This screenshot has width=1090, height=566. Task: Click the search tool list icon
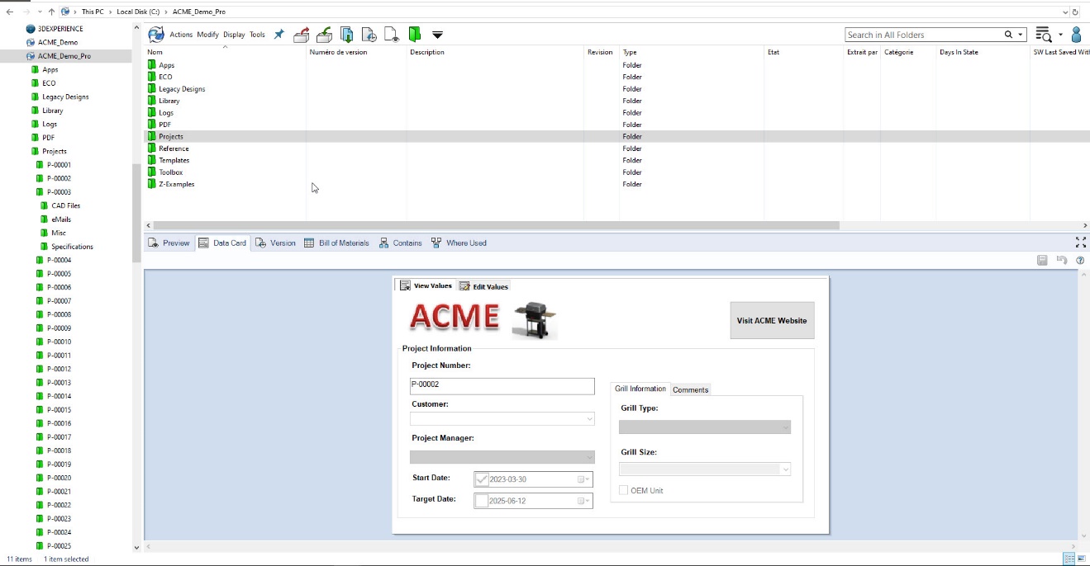pyautogui.click(x=1043, y=35)
